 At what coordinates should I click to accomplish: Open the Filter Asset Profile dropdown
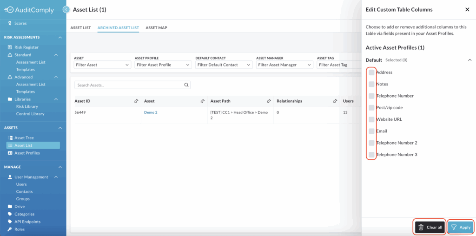click(x=163, y=65)
